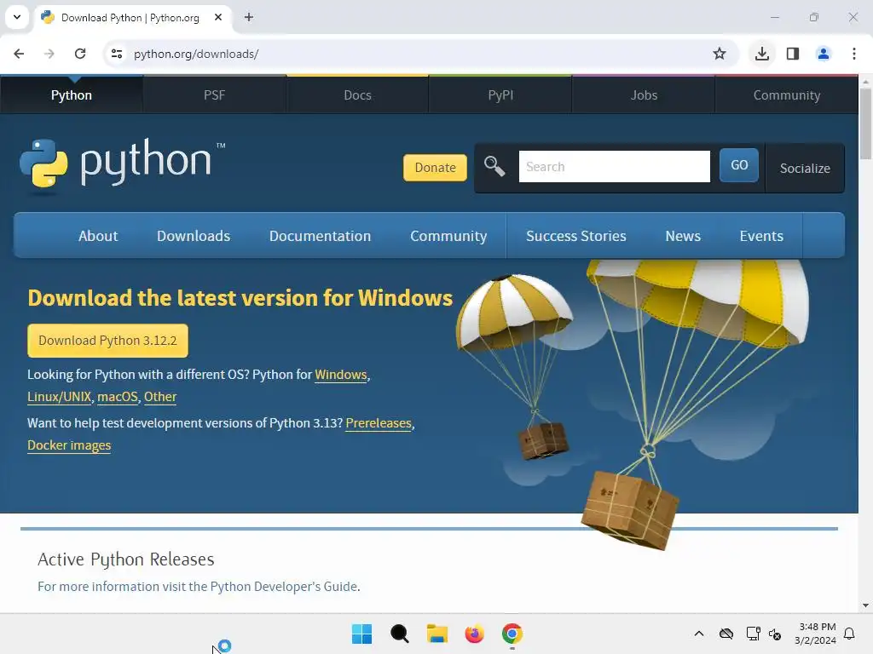The height and width of the screenshot is (654, 873).
Task: Select the Python top tab
Action: tap(72, 95)
